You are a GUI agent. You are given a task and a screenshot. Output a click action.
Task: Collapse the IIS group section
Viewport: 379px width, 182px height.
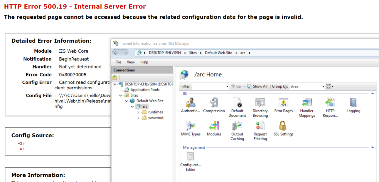pos(373,93)
